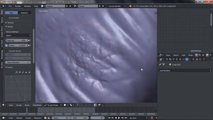
Task: Open Scene tab in Properties editor
Action: tap(174, 59)
